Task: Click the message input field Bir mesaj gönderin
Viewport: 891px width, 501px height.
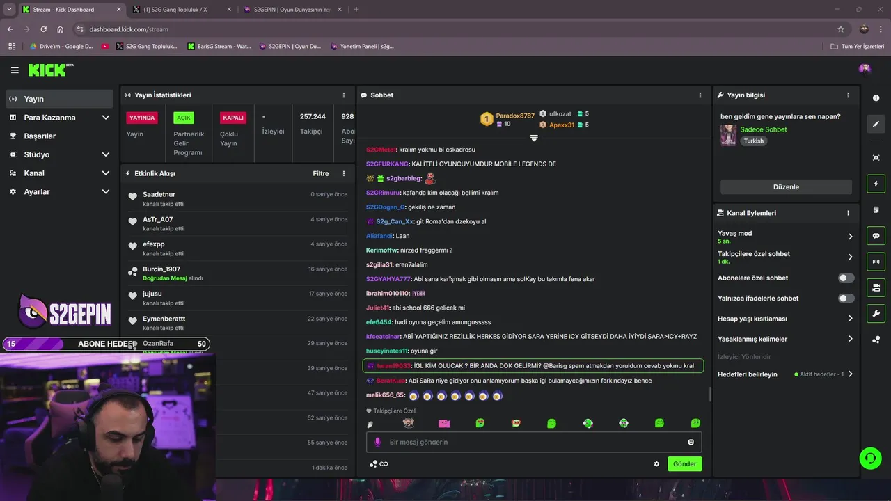Action: coord(534,442)
